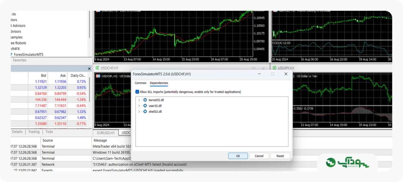The image size is (403, 182).
Task: Open the Ticks tab in Market Watch
Action: click(x=49, y=132)
